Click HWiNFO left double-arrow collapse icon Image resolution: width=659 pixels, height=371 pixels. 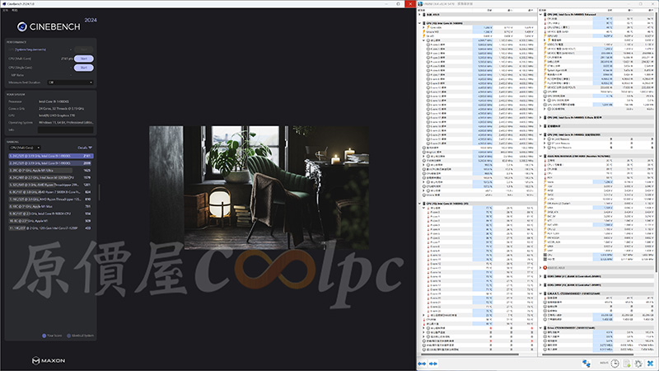[x=422, y=364]
